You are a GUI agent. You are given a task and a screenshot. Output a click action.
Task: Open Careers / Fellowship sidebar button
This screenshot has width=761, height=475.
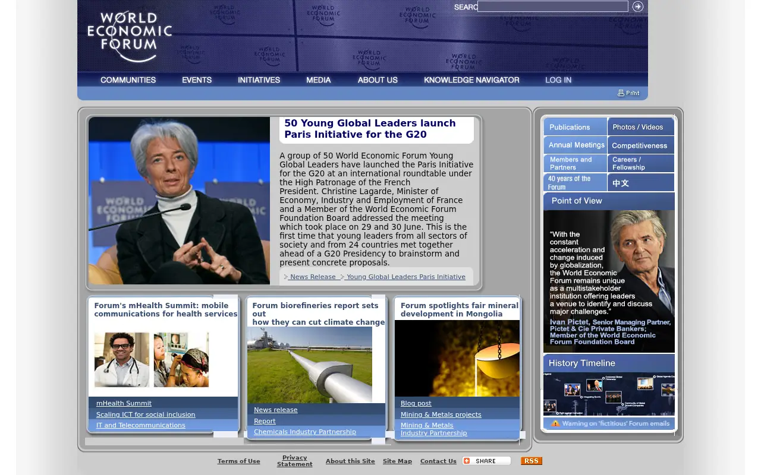tap(641, 163)
